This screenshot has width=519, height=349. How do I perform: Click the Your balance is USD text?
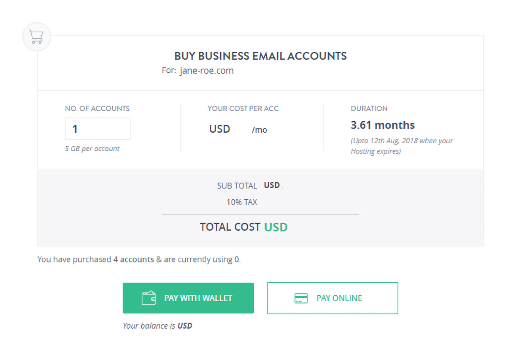pyautogui.click(x=157, y=326)
